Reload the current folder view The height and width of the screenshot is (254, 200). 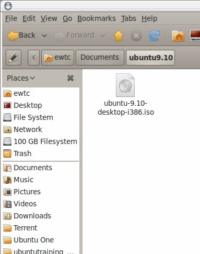click(x=154, y=36)
